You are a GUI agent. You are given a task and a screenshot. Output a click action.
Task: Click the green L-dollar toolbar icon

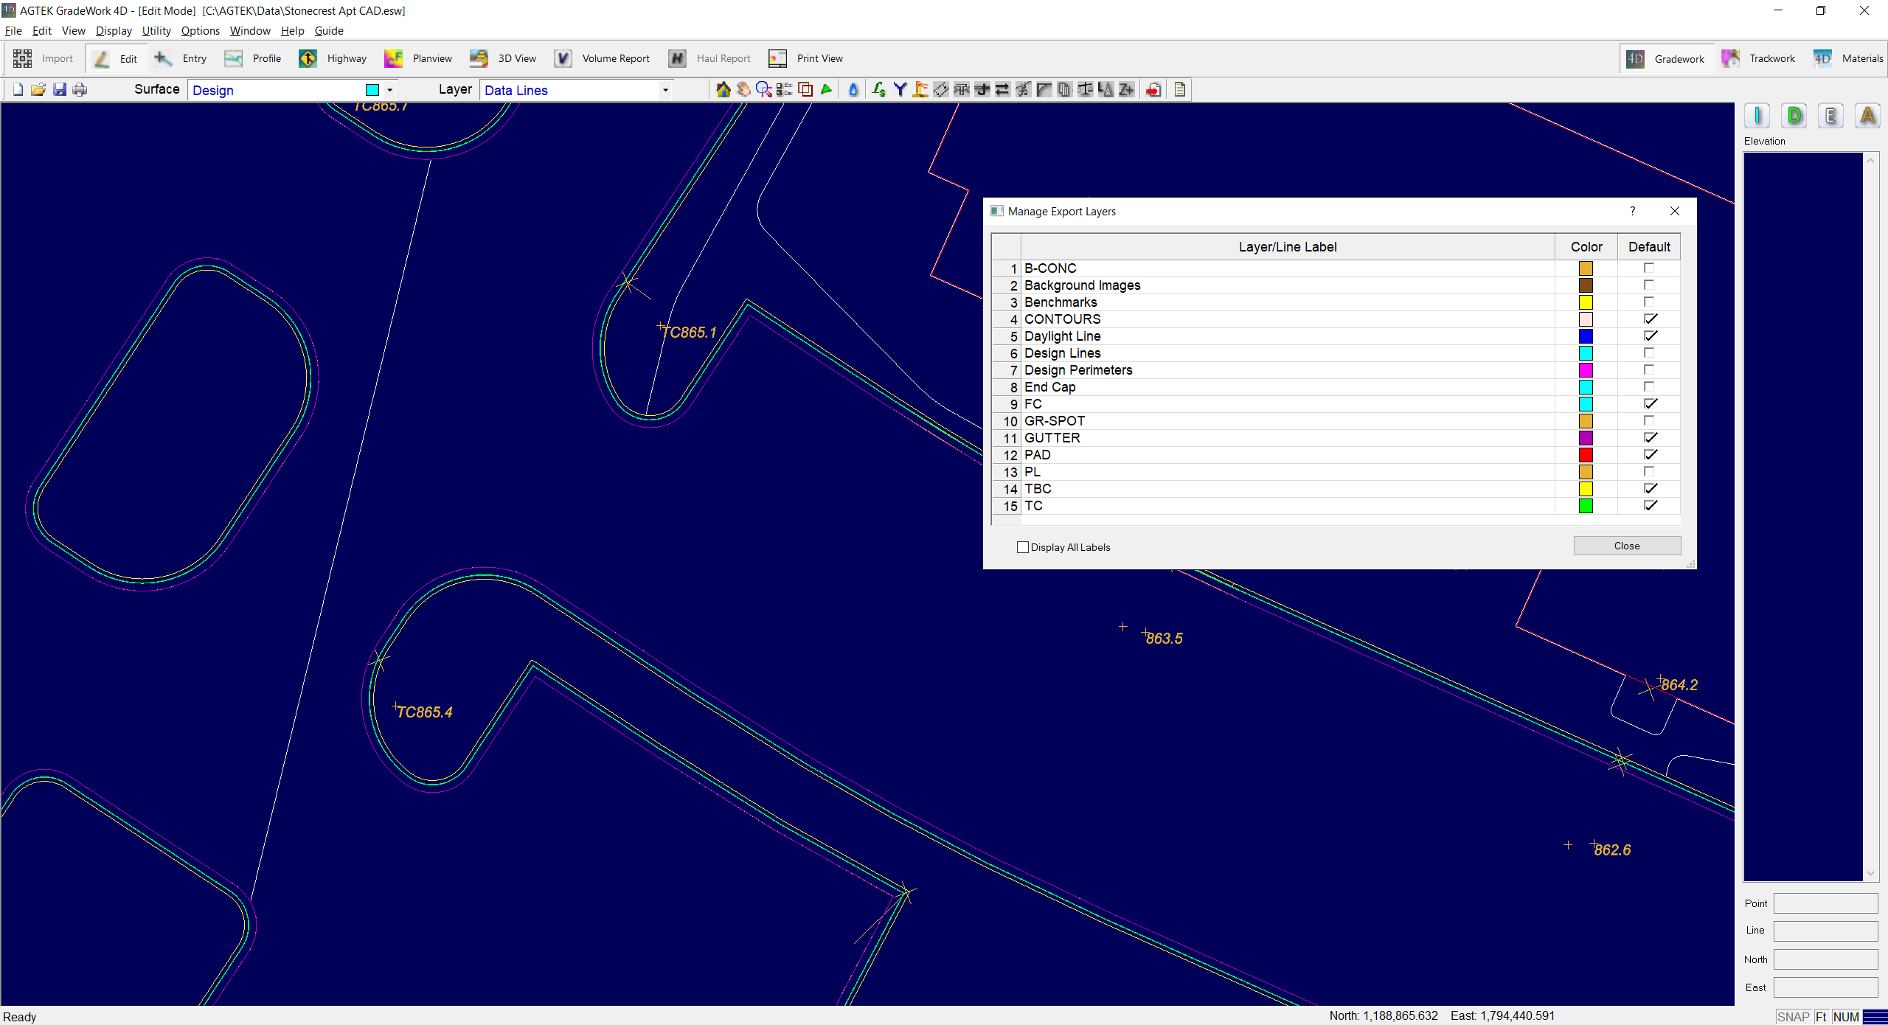point(878,90)
